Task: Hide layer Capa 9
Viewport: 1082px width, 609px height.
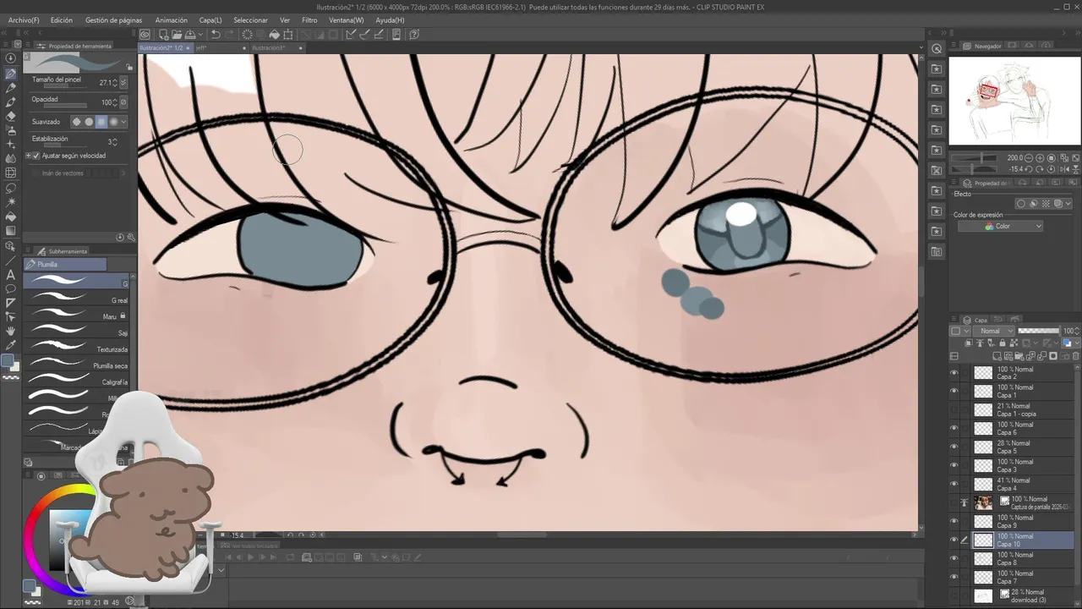Action: (954, 522)
